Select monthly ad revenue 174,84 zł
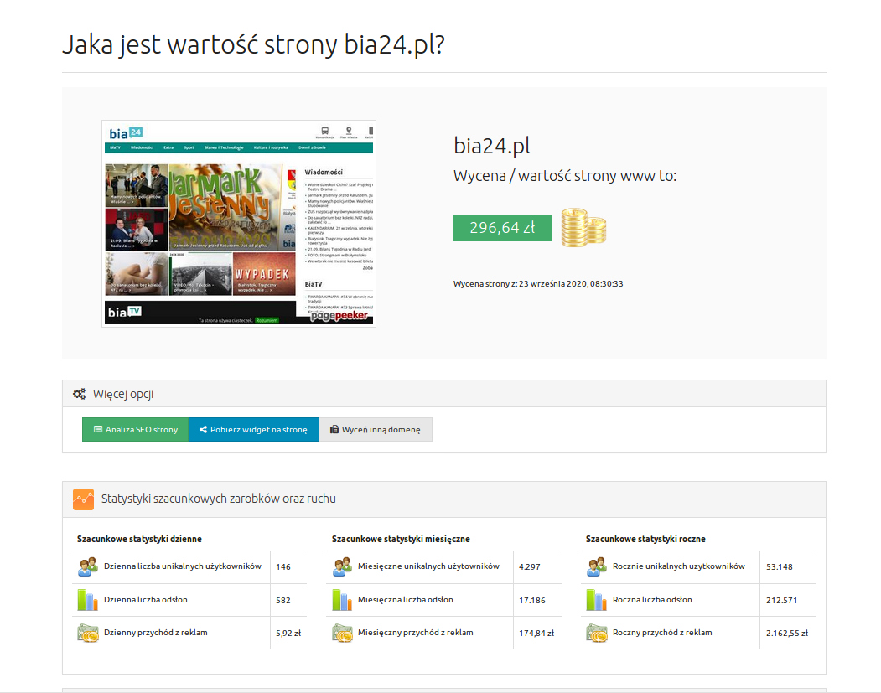Screen dimensions: 881x693 [x=536, y=633]
